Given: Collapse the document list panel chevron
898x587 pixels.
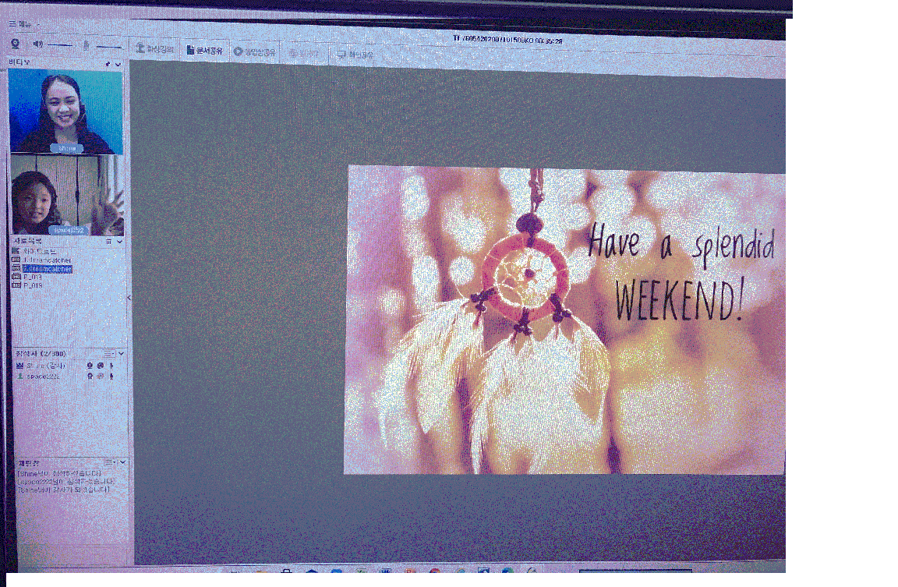Looking at the screenshot, I should pyautogui.click(x=119, y=242).
